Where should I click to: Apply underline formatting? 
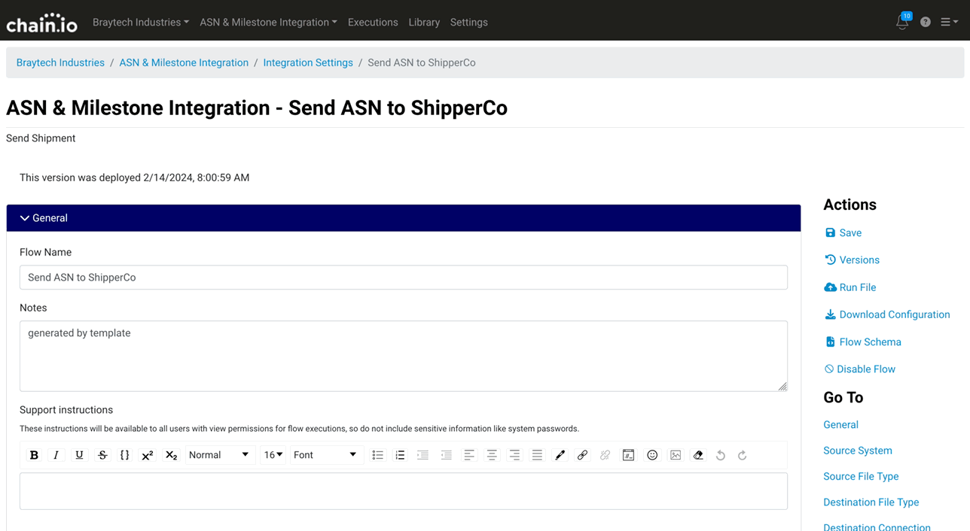pos(79,455)
